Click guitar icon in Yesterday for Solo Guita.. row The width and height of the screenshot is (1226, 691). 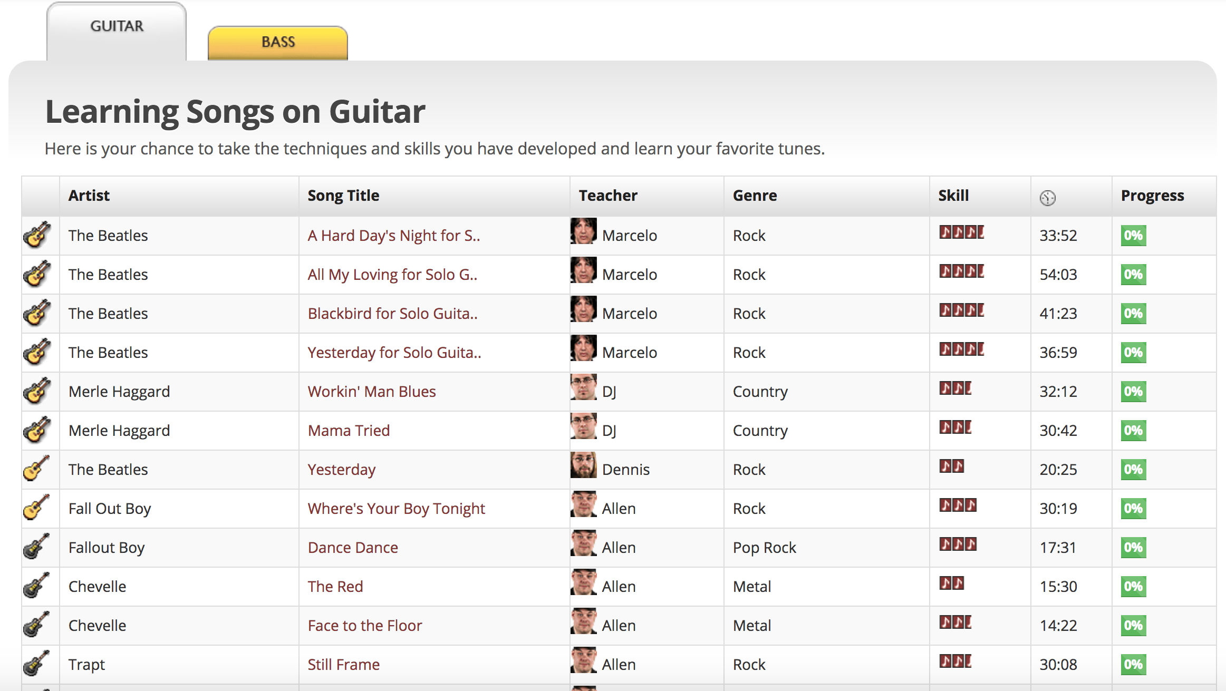(x=37, y=352)
